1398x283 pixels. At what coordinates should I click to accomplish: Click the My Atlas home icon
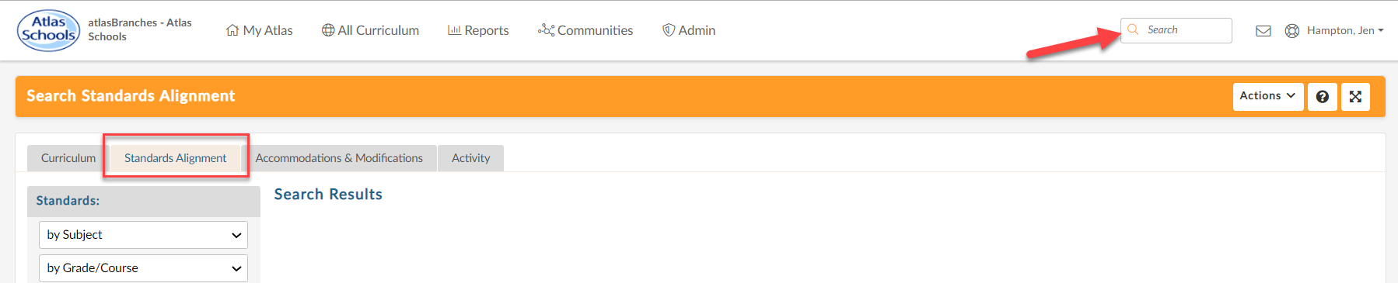tap(232, 30)
